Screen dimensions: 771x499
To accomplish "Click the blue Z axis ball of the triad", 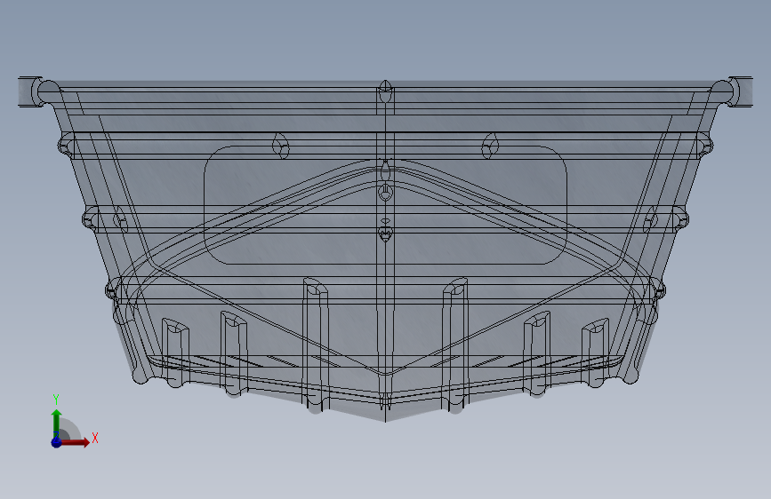I will click(x=56, y=442).
